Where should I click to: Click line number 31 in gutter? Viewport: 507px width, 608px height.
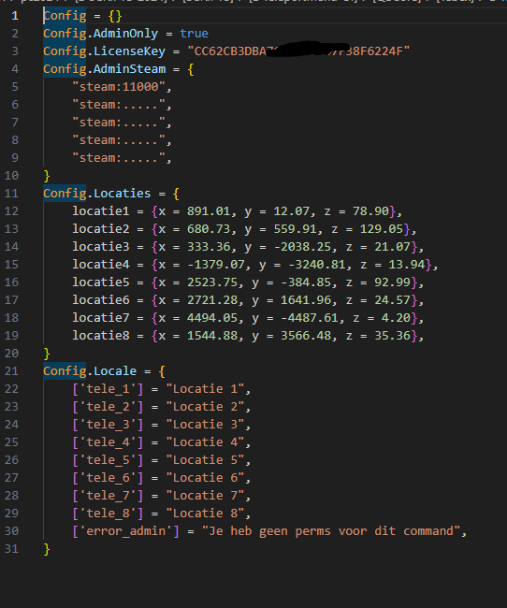pos(11,549)
